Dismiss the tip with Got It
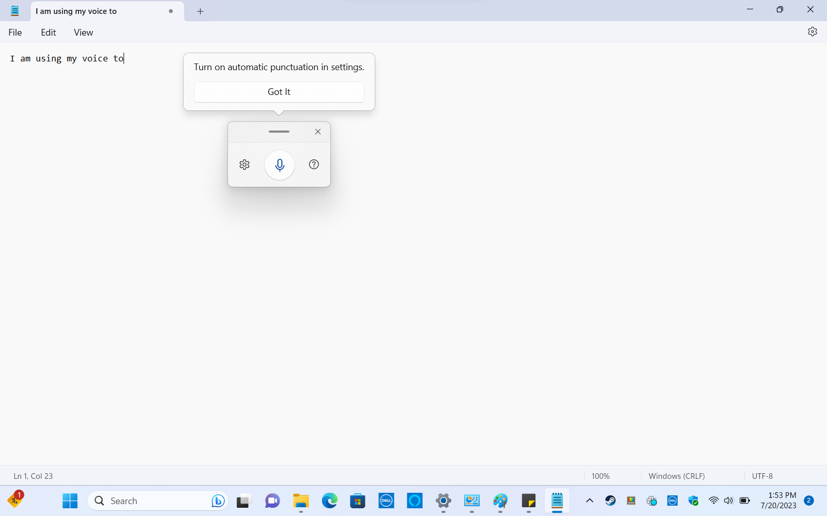Screen dimensions: 827x516 279,92
